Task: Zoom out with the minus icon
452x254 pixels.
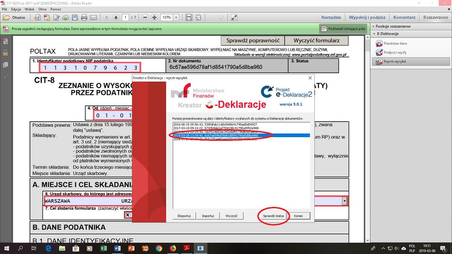Action: pyautogui.click(x=145, y=18)
